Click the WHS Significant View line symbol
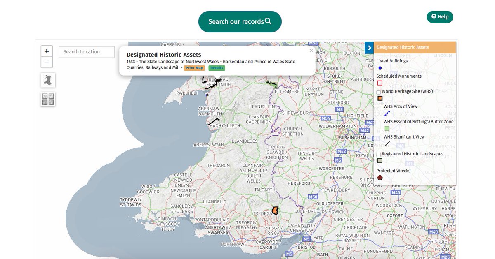The image size is (495, 259). point(387,144)
